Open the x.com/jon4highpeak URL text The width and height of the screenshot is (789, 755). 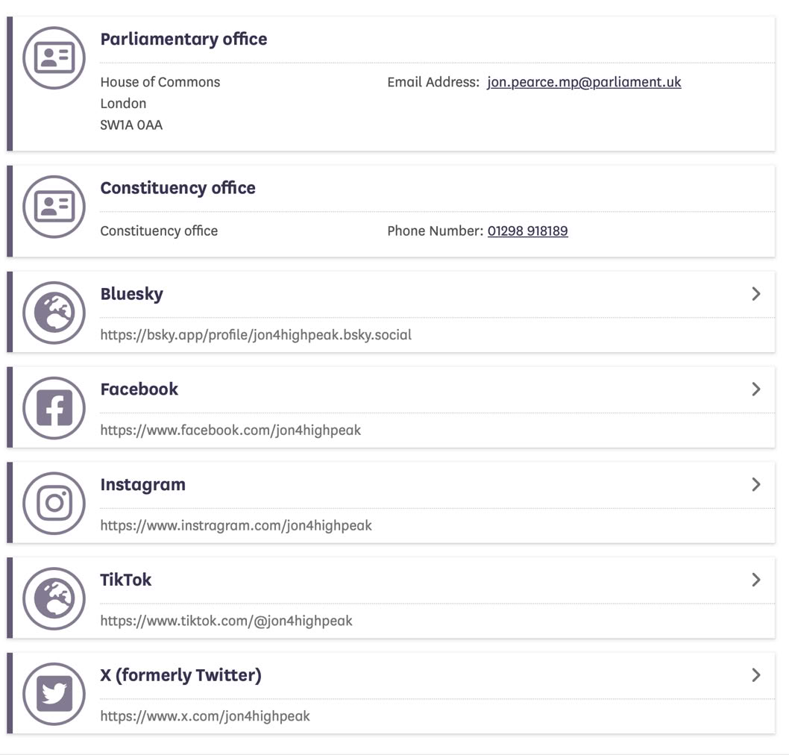205,716
